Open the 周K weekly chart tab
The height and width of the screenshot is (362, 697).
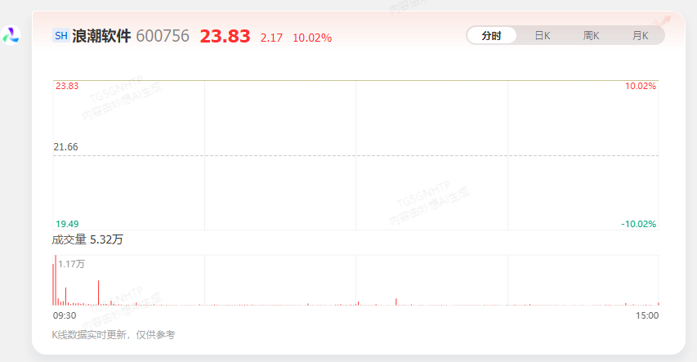coord(591,36)
